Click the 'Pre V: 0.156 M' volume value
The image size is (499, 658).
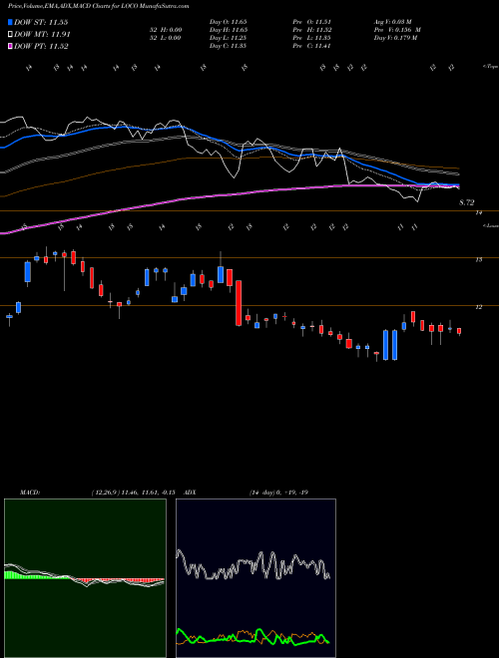tap(397, 30)
